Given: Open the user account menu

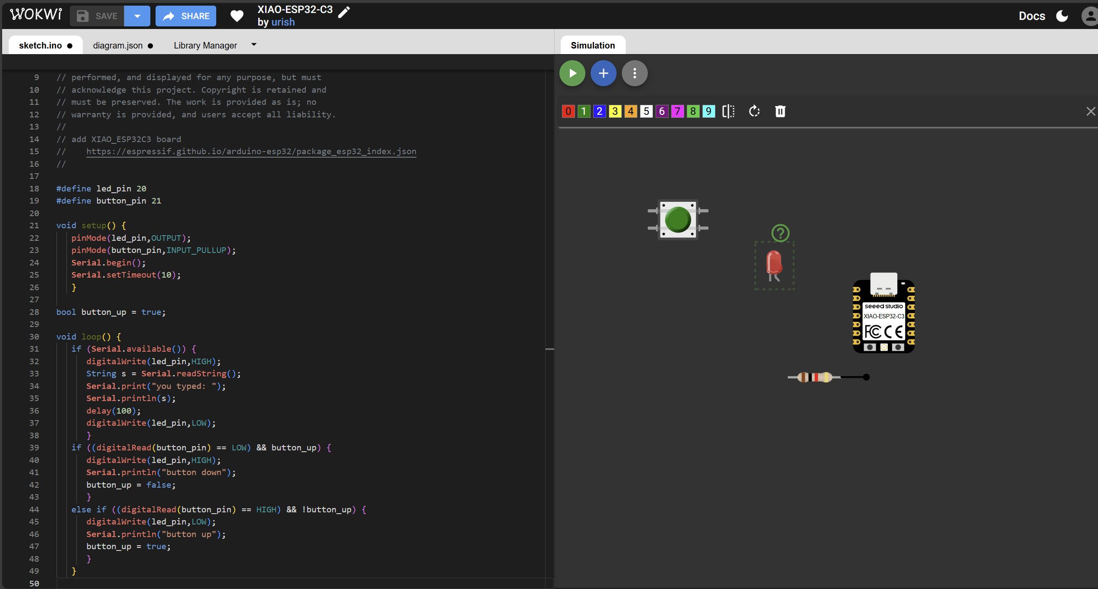Looking at the screenshot, I should click(x=1089, y=16).
